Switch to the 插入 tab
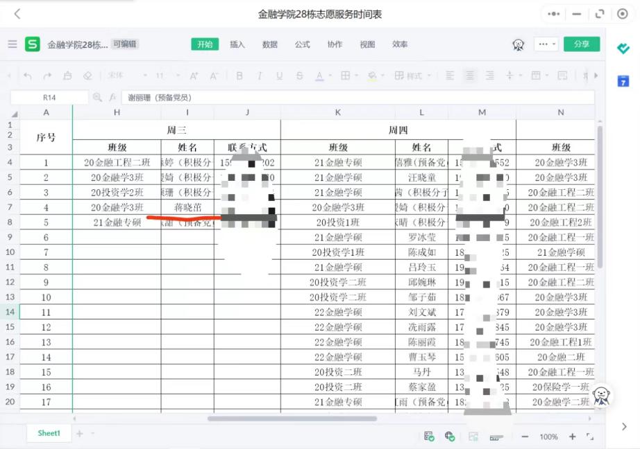 click(237, 44)
